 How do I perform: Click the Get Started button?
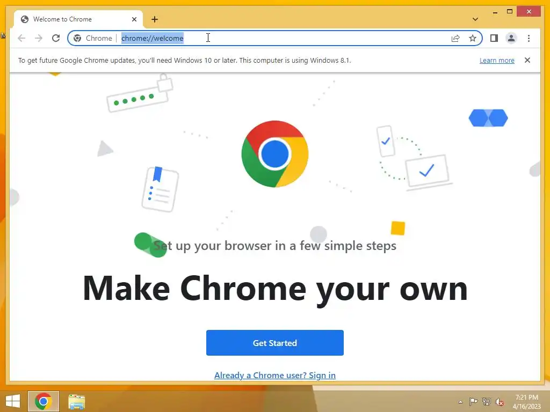coord(275,343)
